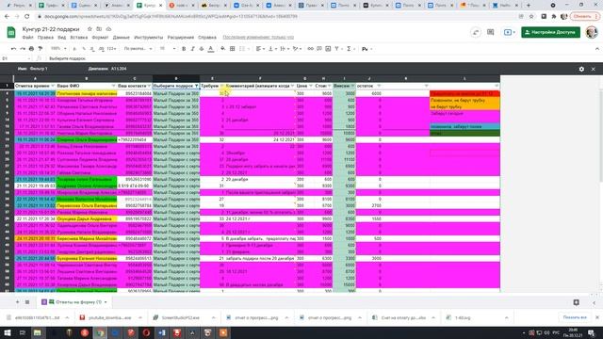603x339 pixels.
Task: Open the Формат menu
Action: click(100, 38)
